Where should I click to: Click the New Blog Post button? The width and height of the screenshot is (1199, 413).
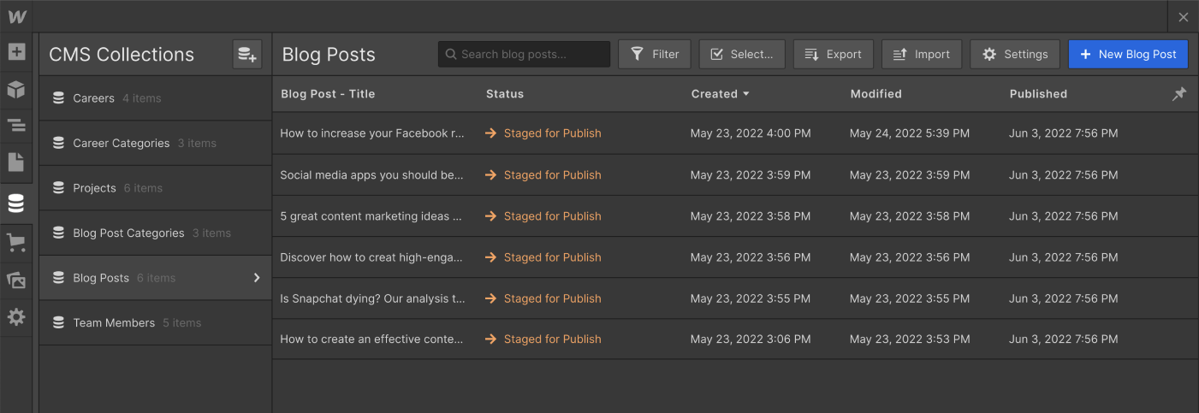[x=1128, y=54]
